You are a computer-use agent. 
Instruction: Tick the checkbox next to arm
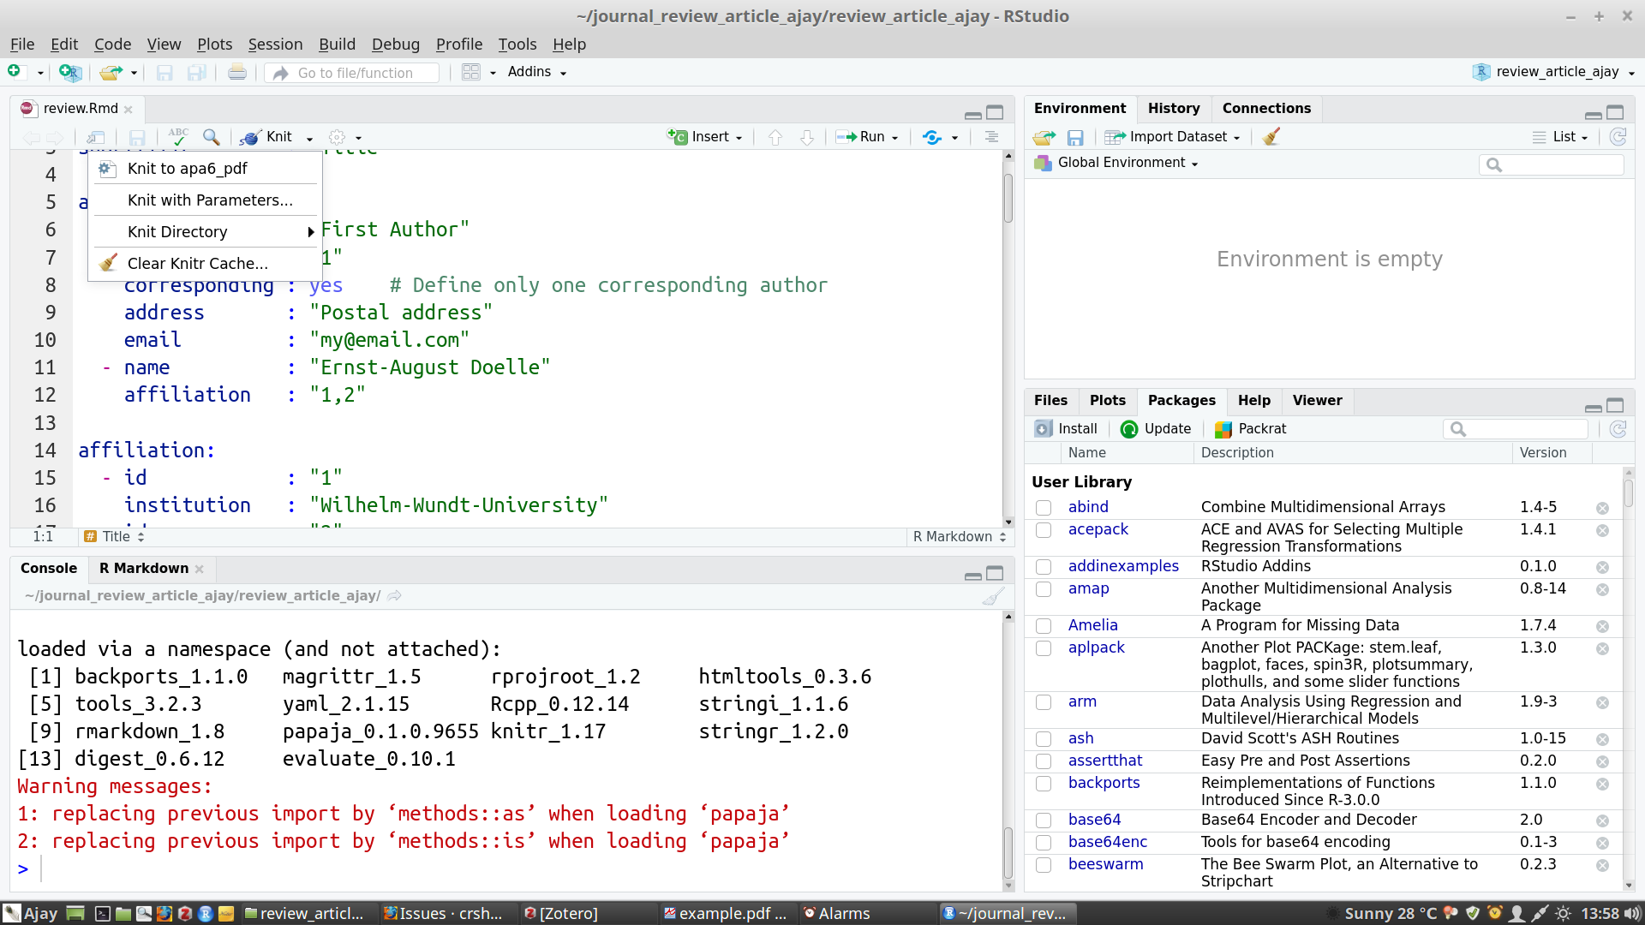(x=1044, y=702)
